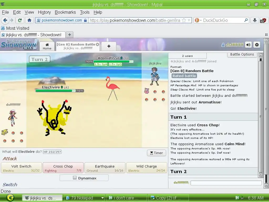
Task: Click the dsfffffffff trainer avatar
Action: 13,118
